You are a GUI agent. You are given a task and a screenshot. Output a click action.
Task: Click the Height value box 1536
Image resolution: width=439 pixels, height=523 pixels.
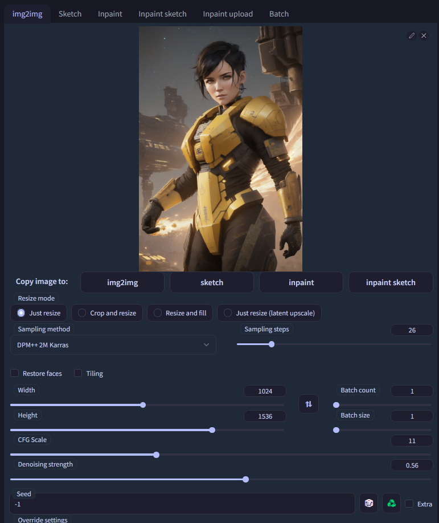pyautogui.click(x=265, y=416)
